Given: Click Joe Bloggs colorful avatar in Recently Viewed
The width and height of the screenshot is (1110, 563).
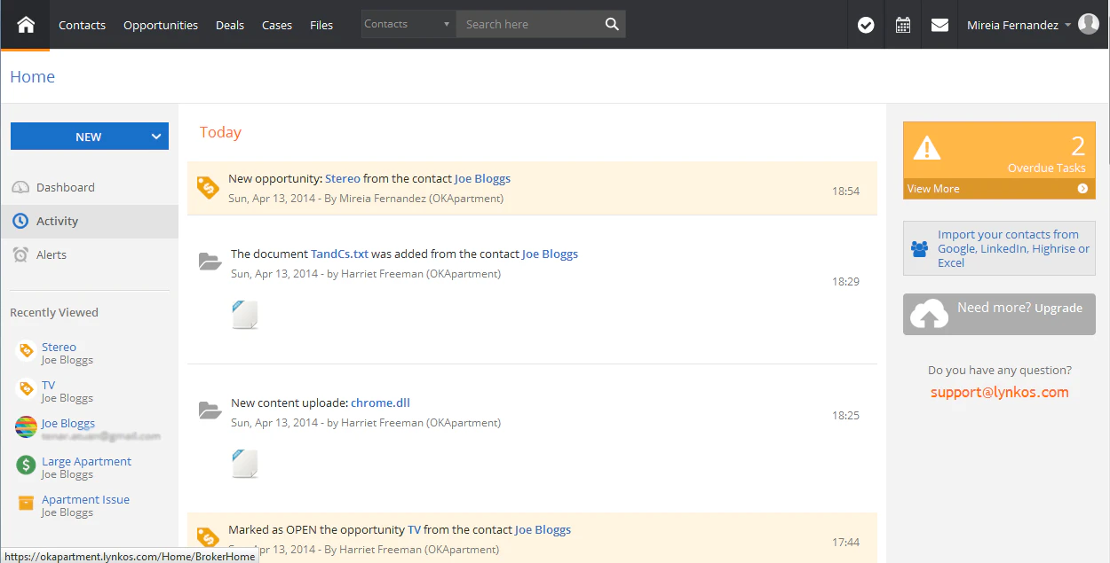Looking at the screenshot, I should coord(26,427).
